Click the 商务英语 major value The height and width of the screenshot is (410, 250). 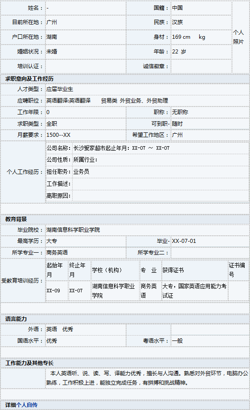57,252
